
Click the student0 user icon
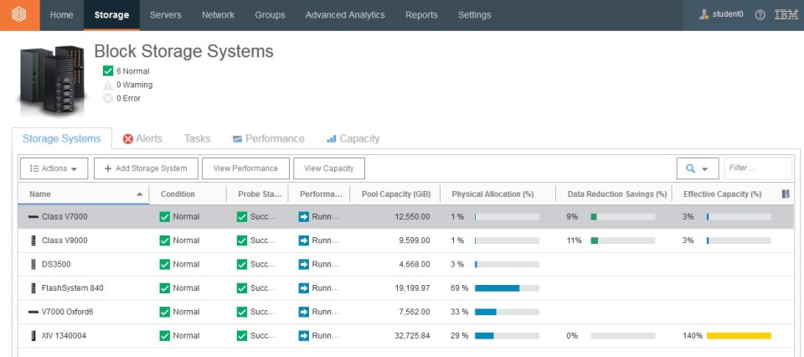(704, 15)
